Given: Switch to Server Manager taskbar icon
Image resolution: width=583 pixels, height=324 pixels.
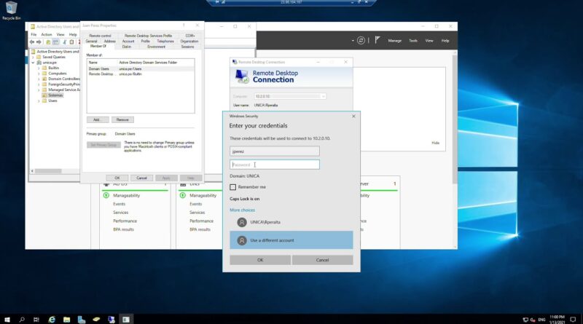Looking at the screenshot, I should click(x=82, y=320).
